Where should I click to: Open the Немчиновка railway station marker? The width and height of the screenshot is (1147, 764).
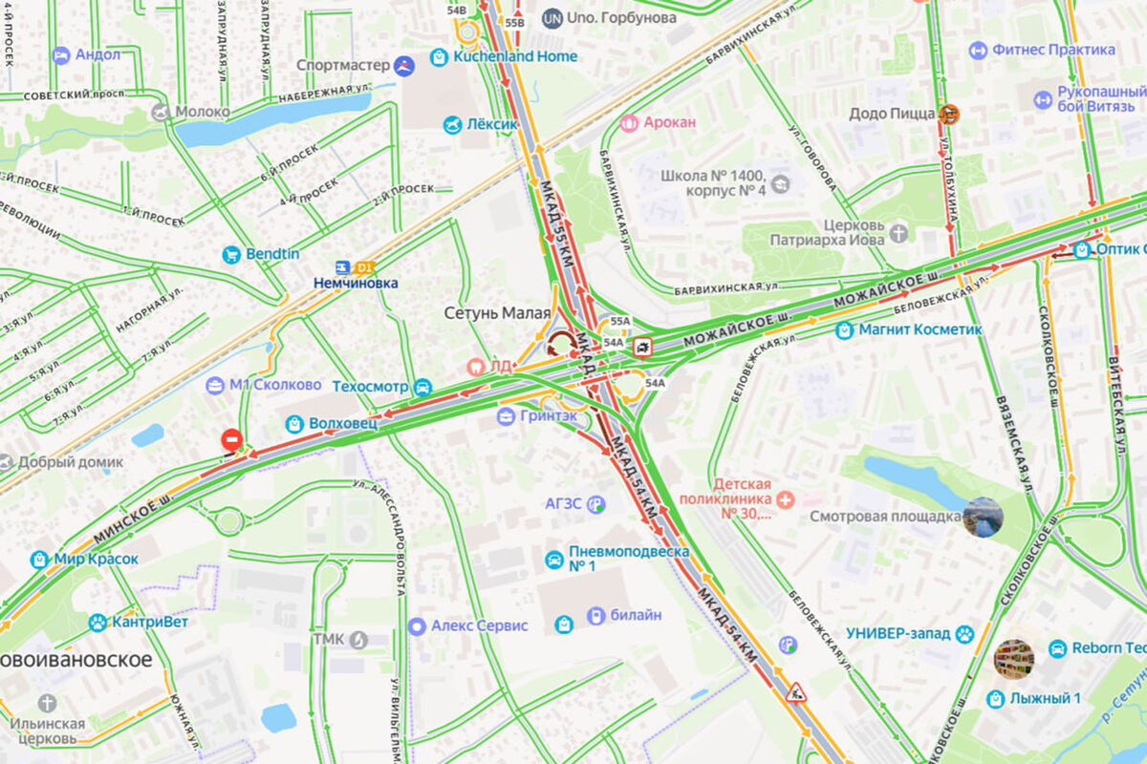pyautogui.click(x=342, y=268)
